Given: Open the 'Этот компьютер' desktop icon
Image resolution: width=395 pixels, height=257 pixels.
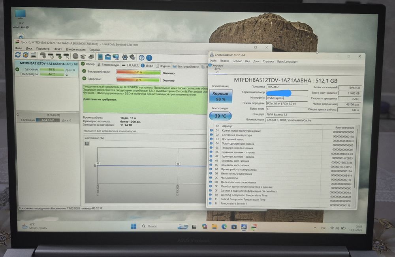Looking at the screenshot, I should (x=20, y=19).
